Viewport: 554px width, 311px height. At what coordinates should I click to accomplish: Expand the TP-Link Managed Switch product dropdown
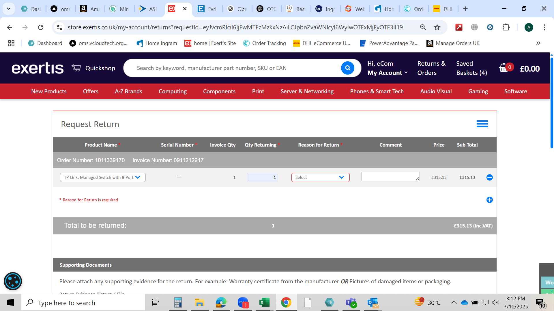click(103, 177)
